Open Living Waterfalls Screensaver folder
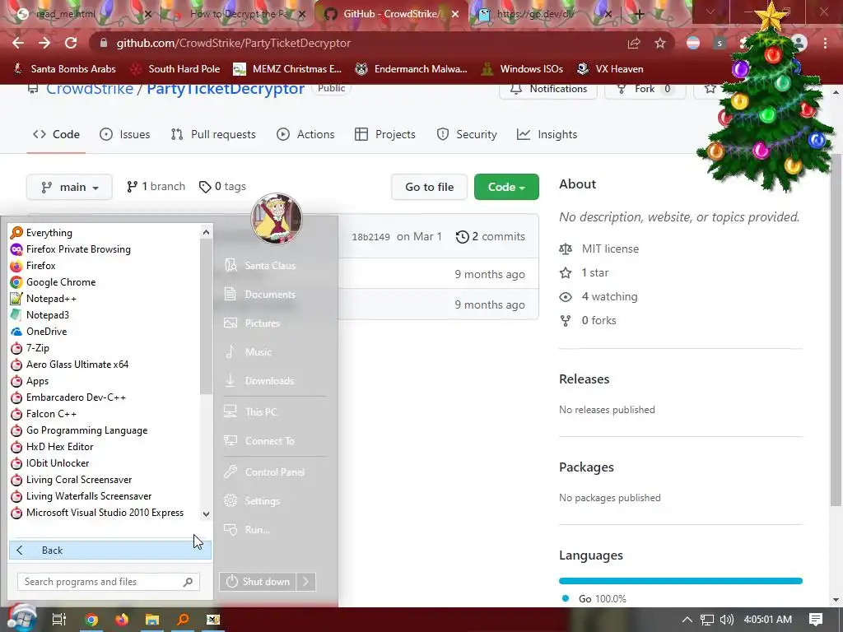843x632 pixels. (81, 496)
